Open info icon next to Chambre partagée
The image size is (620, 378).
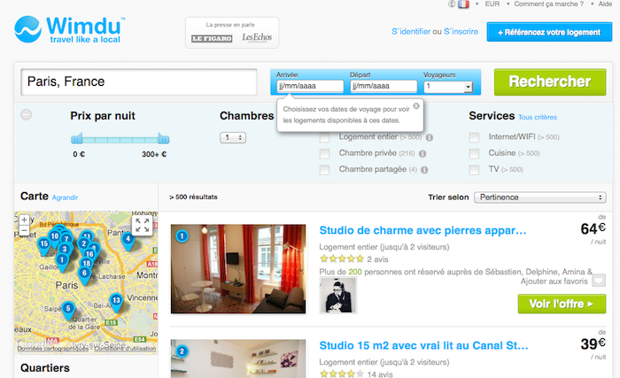pos(424,170)
